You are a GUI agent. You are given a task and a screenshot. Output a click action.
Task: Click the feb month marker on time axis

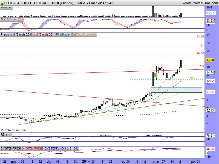pos(123,162)
